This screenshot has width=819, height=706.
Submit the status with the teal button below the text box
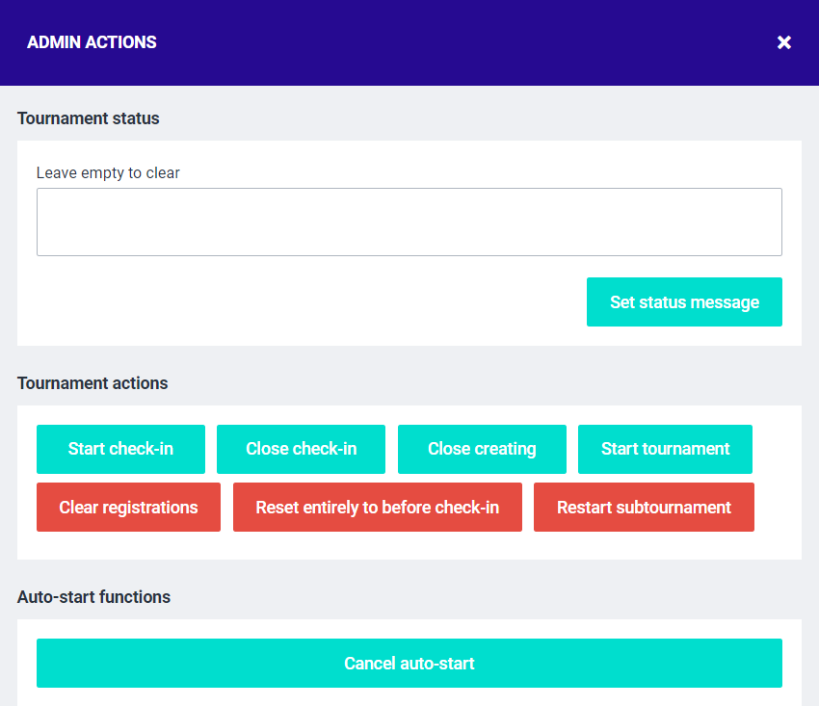point(684,302)
